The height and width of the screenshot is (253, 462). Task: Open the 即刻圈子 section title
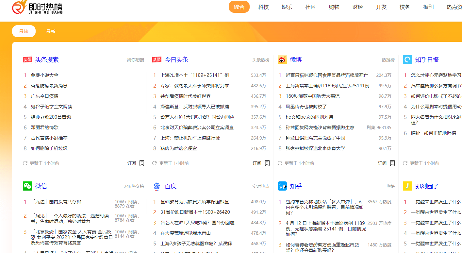[427, 186]
